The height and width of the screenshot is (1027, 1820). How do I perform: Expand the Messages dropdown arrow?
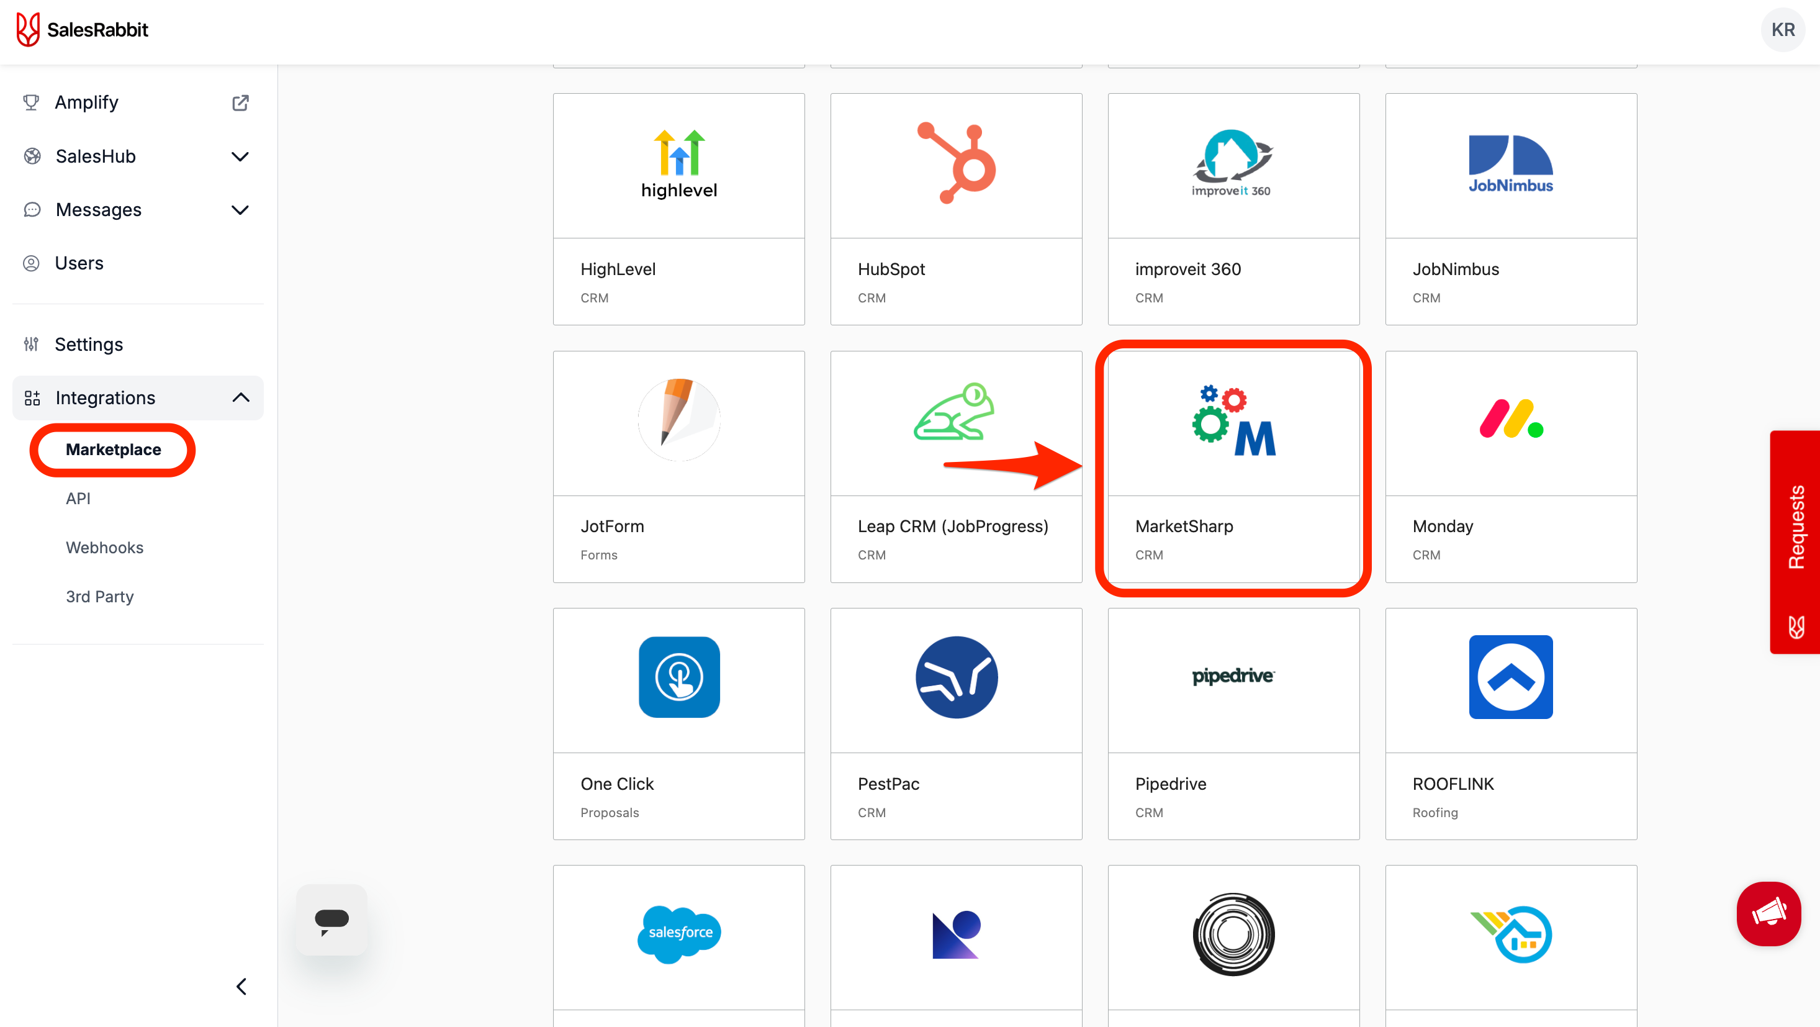[x=240, y=210]
